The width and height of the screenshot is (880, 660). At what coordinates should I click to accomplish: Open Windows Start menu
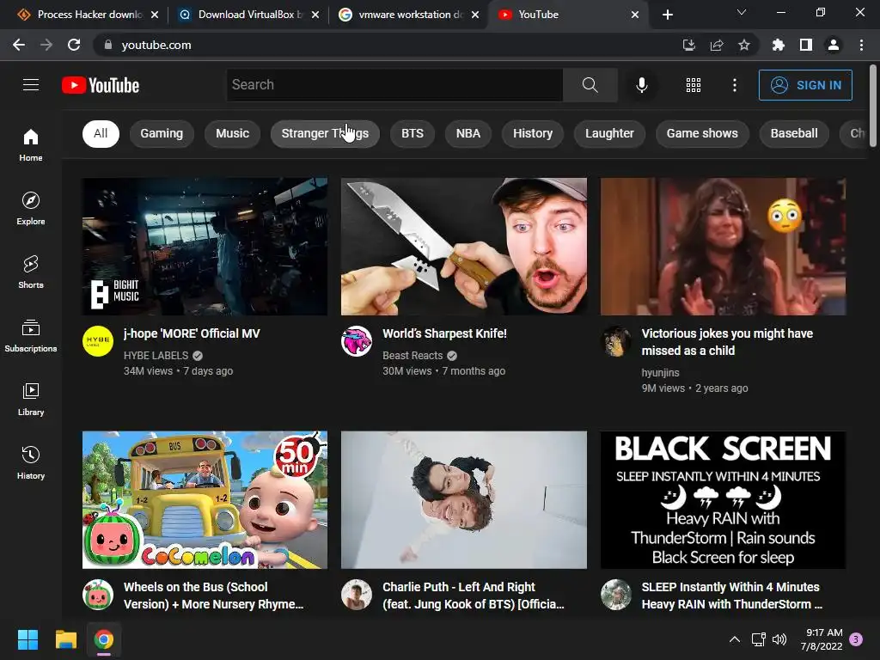coord(27,639)
